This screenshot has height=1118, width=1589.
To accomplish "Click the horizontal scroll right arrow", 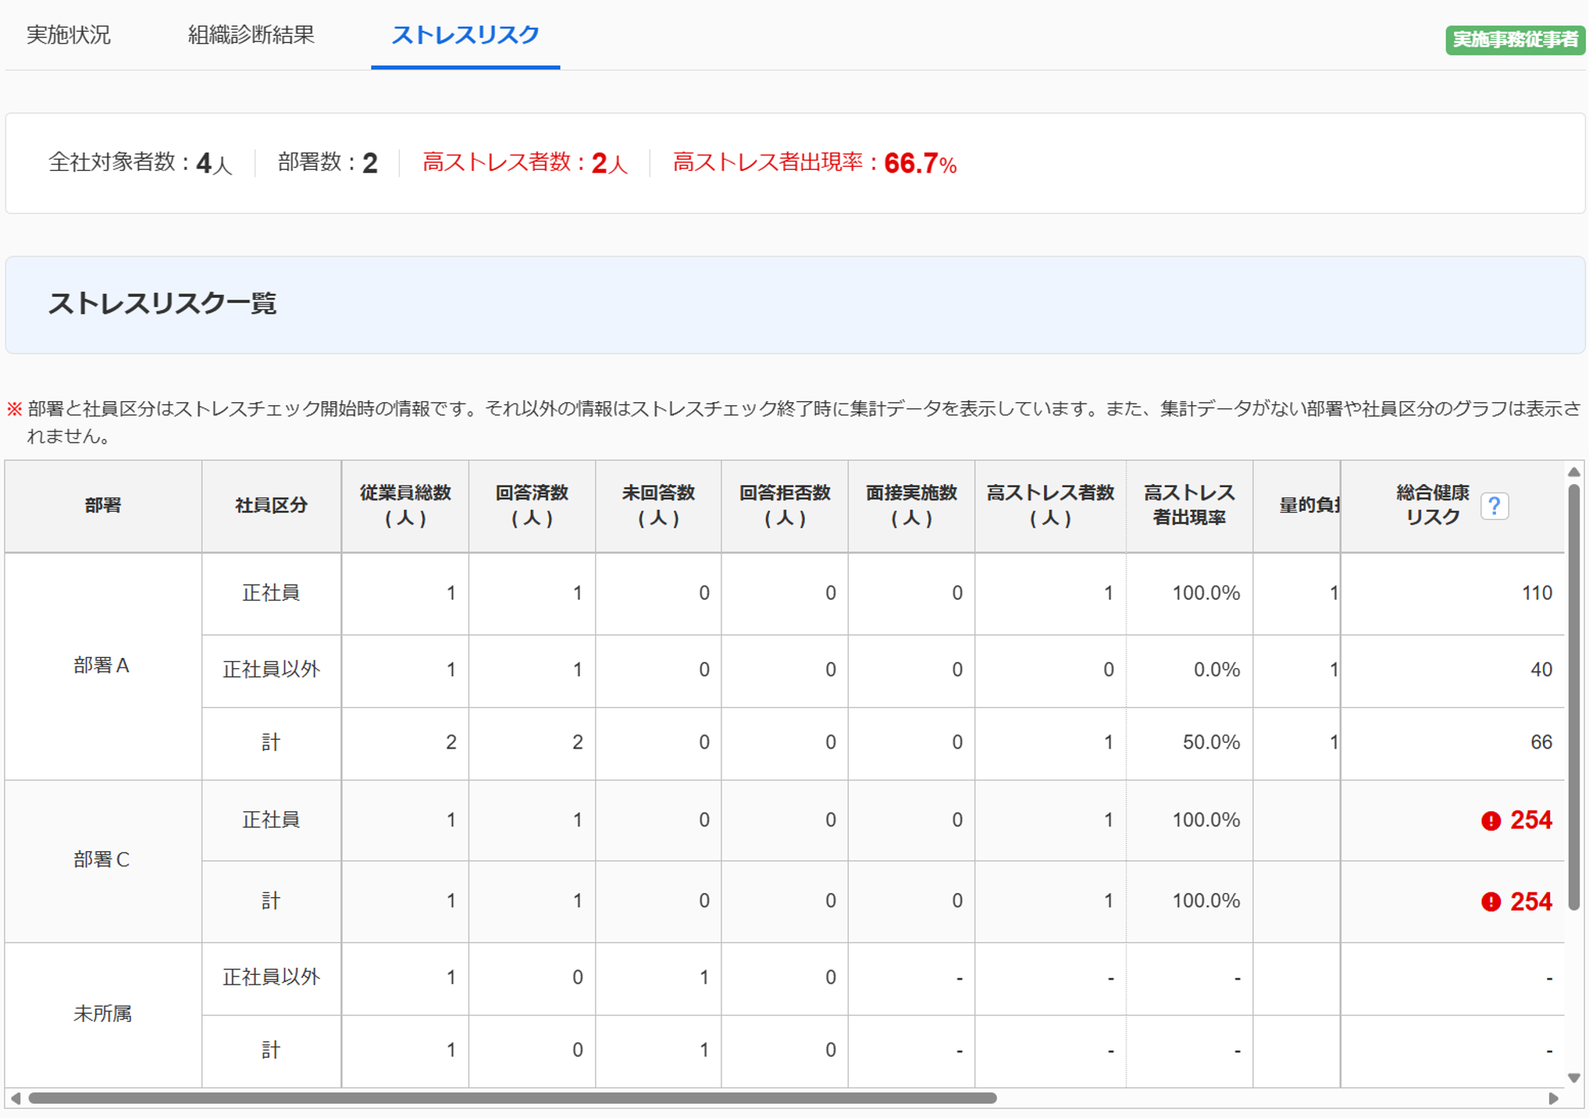I will pos(1554,1098).
